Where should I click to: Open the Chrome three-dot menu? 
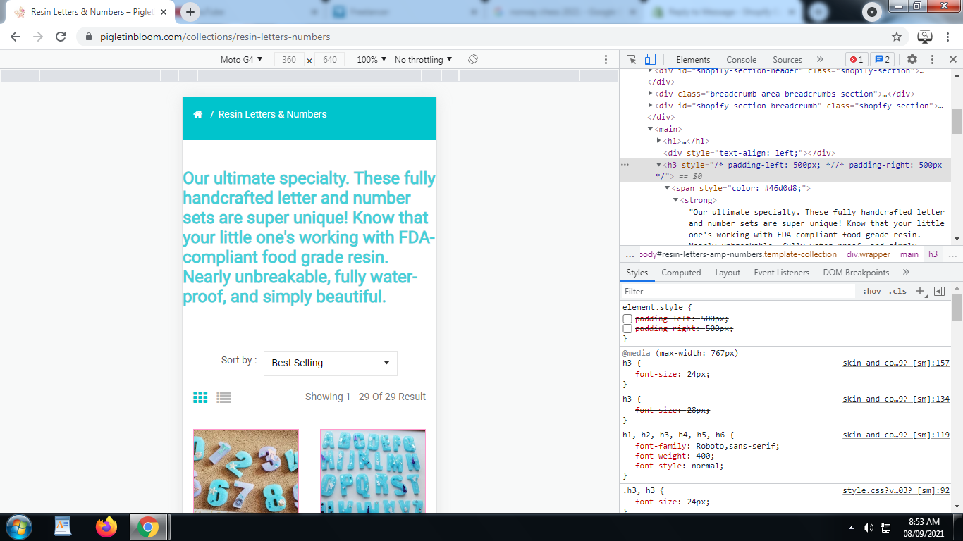(948, 37)
